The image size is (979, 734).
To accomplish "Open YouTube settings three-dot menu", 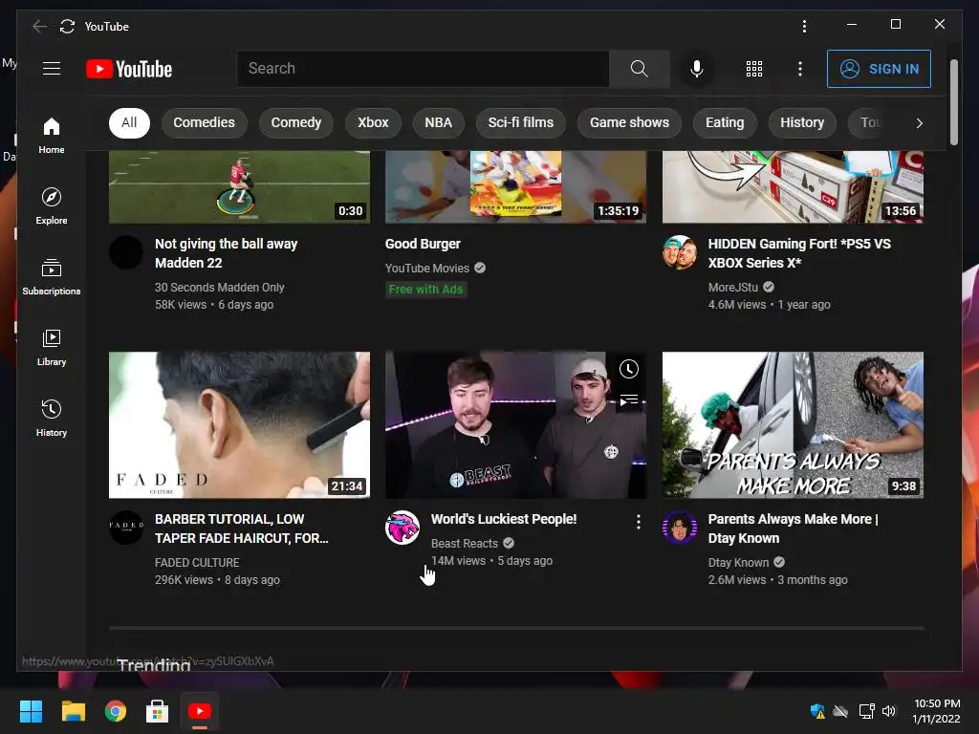I will [x=800, y=69].
